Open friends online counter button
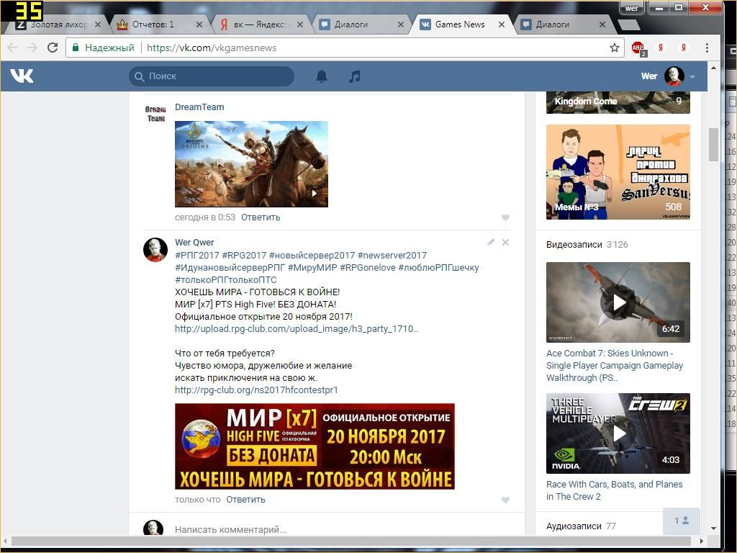The width and height of the screenshot is (737, 553). pyautogui.click(x=682, y=521)
